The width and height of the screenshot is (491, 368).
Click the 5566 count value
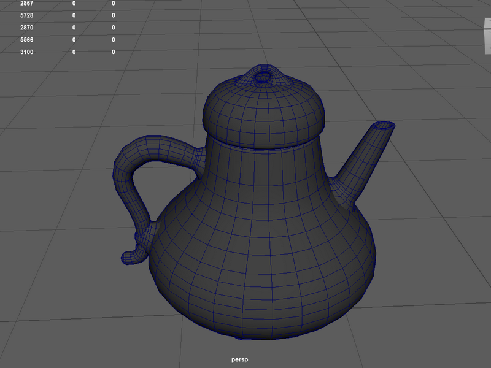coord(26,40)
